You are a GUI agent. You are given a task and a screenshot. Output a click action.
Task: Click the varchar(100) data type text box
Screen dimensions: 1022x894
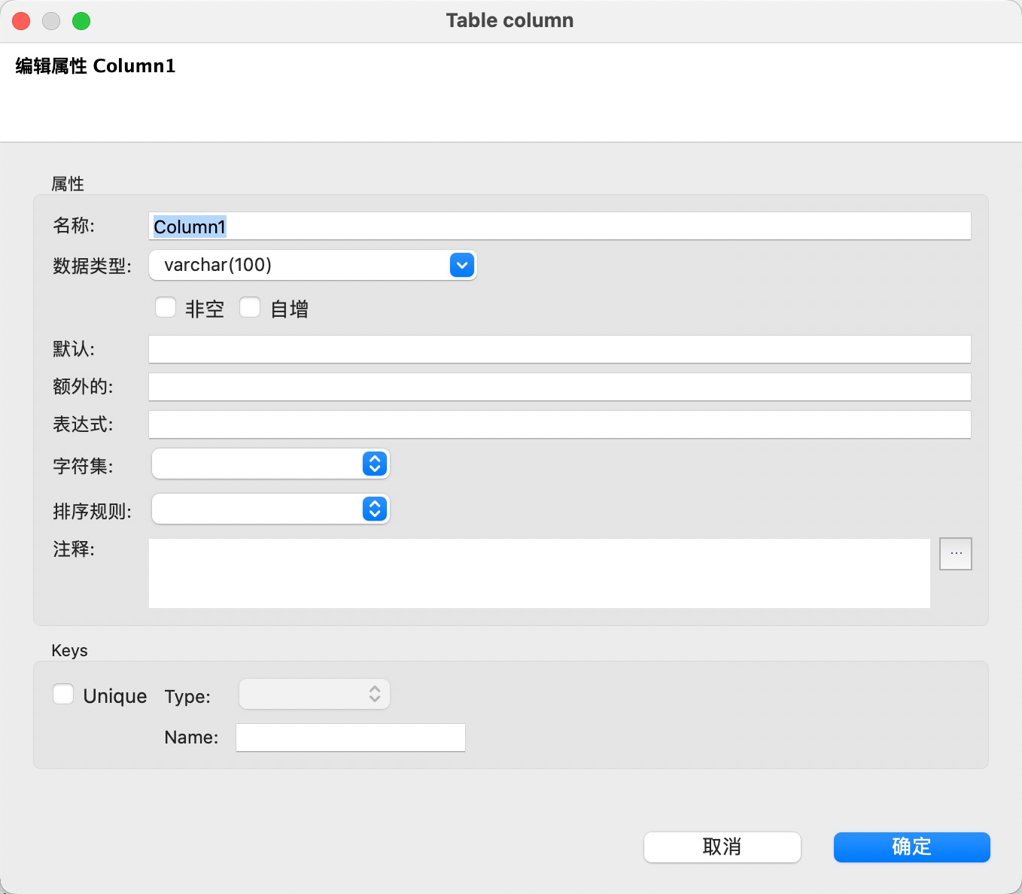301,265
